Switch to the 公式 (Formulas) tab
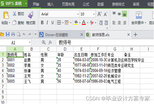This screenshot has width=154, height=104. click(86, 4)
